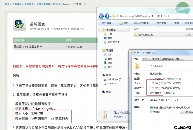Select 媒體櫃 in the navigation pane

pos(108,50)
